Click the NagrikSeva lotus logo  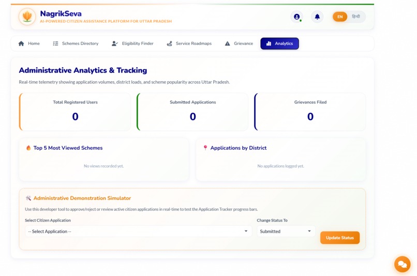point(27,17)
